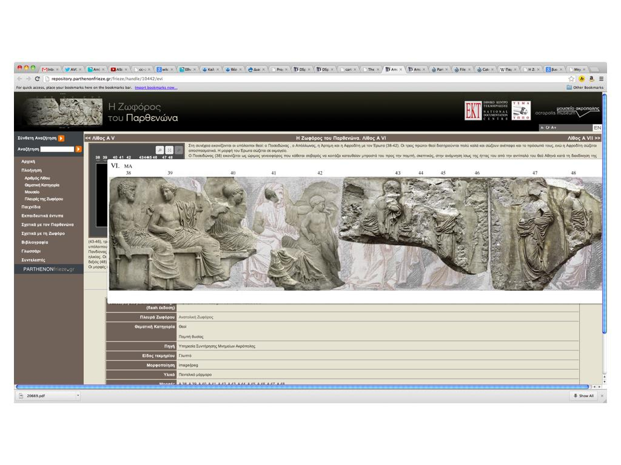This screenshot has width=621, height=465.
Task: Open the yellow Honey extension icon
Action: pyautogui.click(x=582, y=79)
